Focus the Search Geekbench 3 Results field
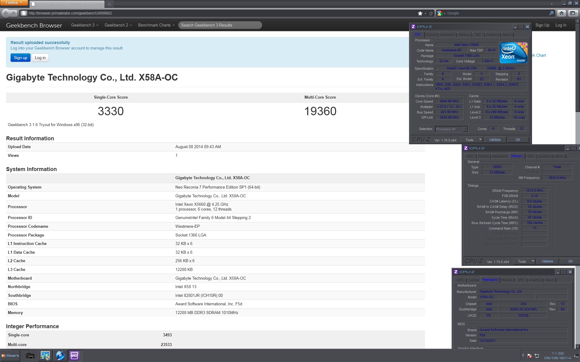Screen dimensions: 580x362 (220, 25)
